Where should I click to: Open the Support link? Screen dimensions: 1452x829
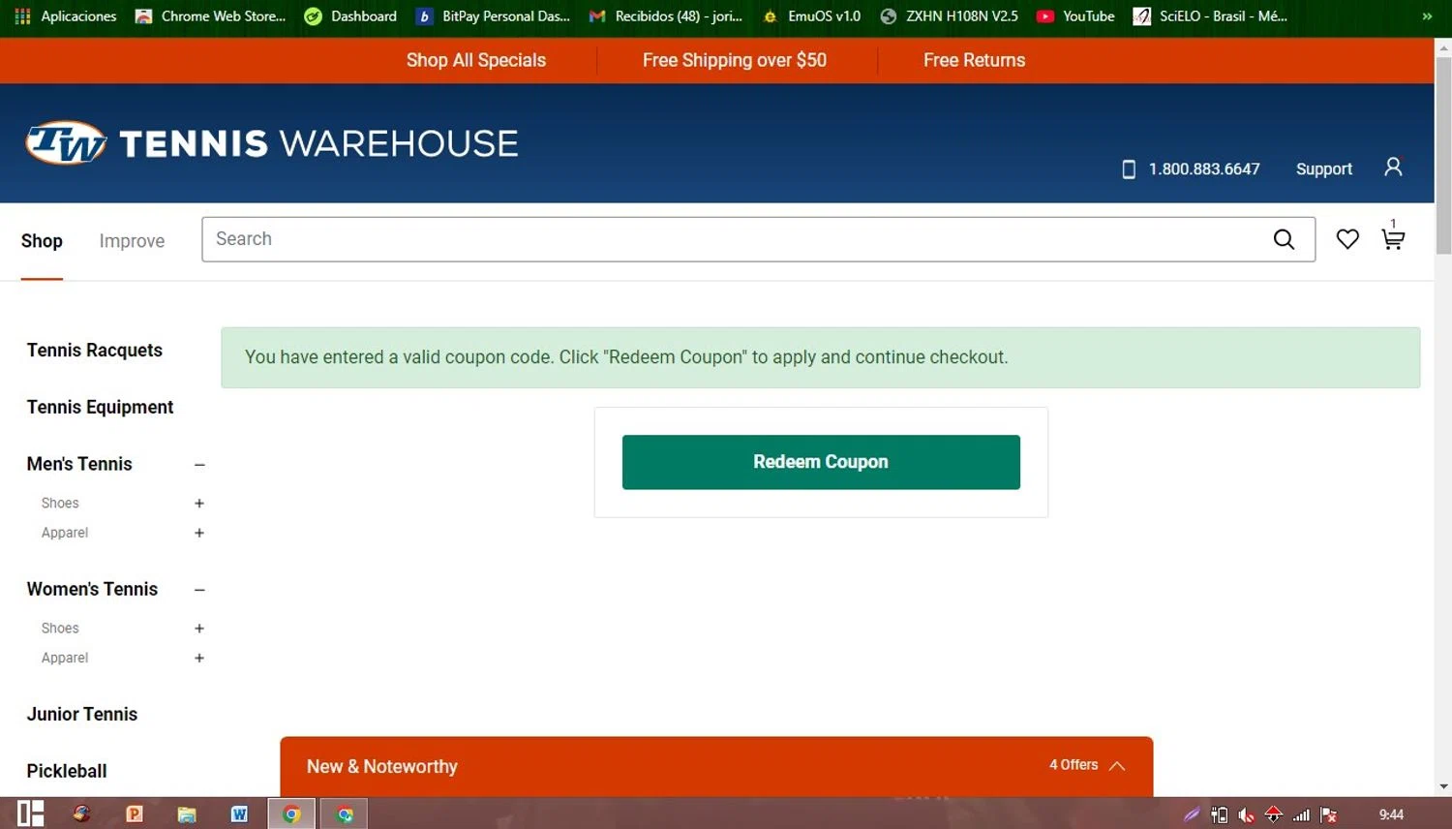coord(1323,169)
